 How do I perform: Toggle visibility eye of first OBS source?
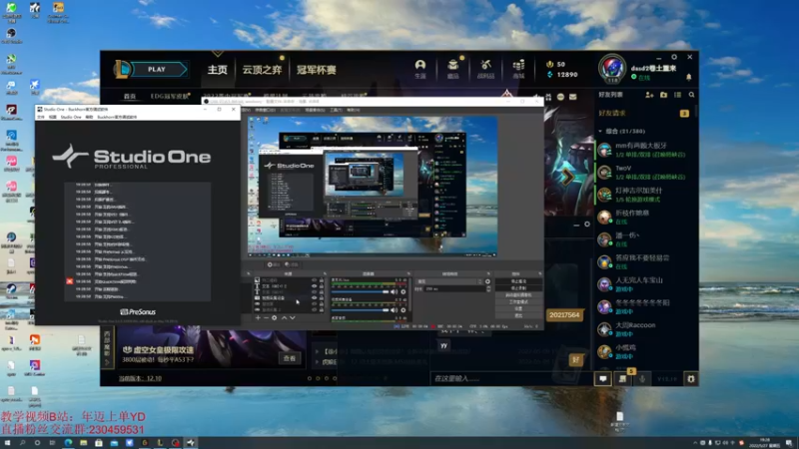tap(314, 280)
